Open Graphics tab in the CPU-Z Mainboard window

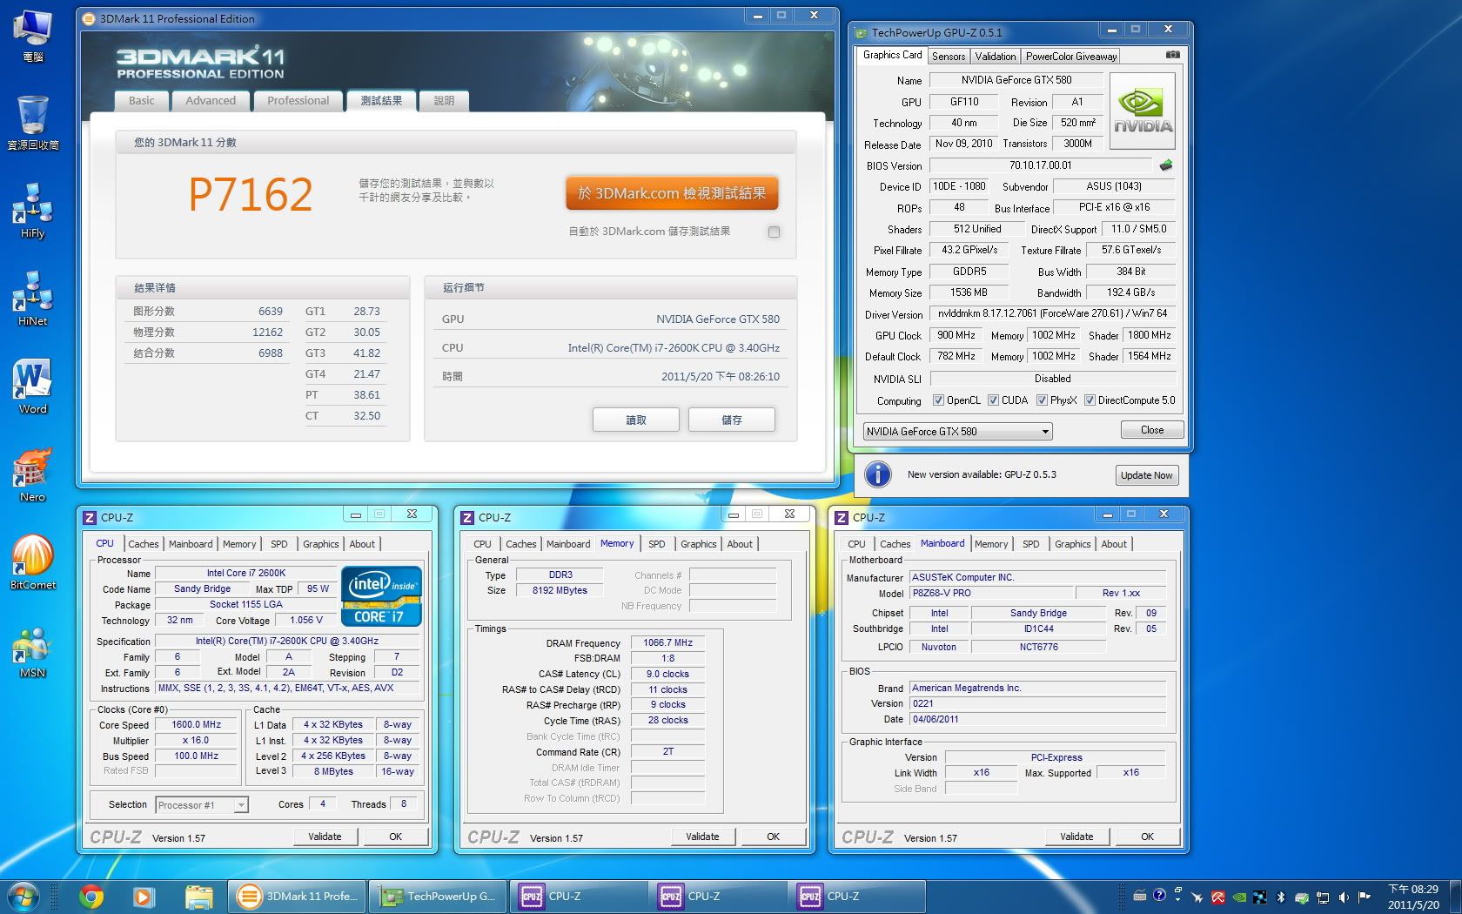1073,544
